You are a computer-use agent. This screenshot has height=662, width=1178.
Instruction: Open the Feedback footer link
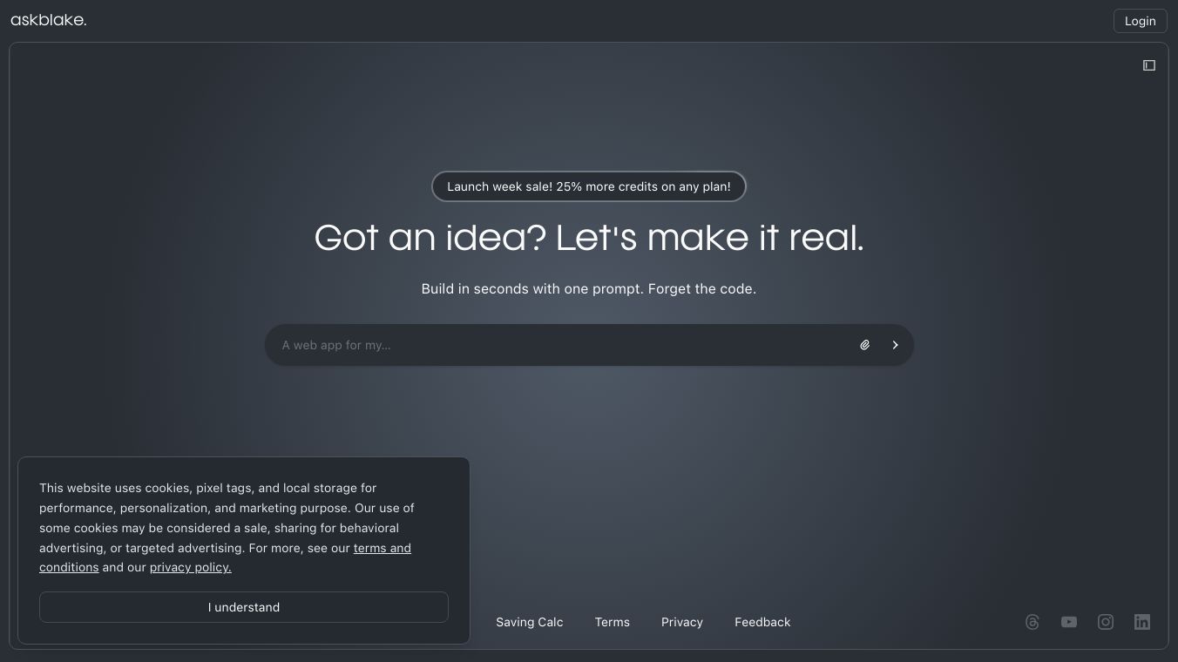(x=762, y=622)
